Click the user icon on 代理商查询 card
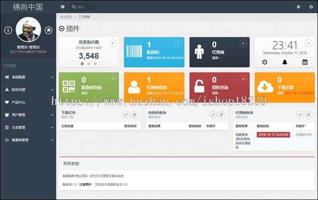 coord(134,87)
